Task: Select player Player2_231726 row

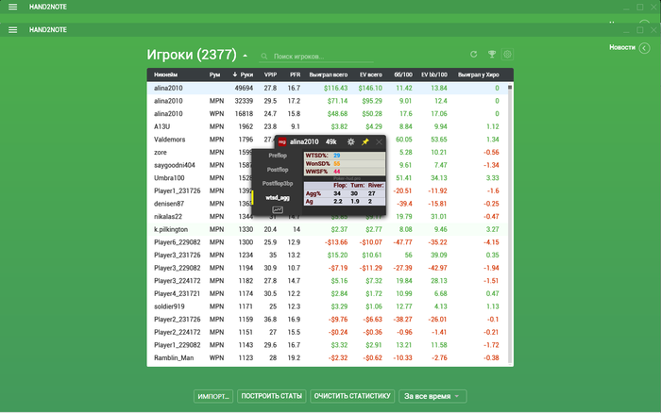Action: tap(327, 319)
